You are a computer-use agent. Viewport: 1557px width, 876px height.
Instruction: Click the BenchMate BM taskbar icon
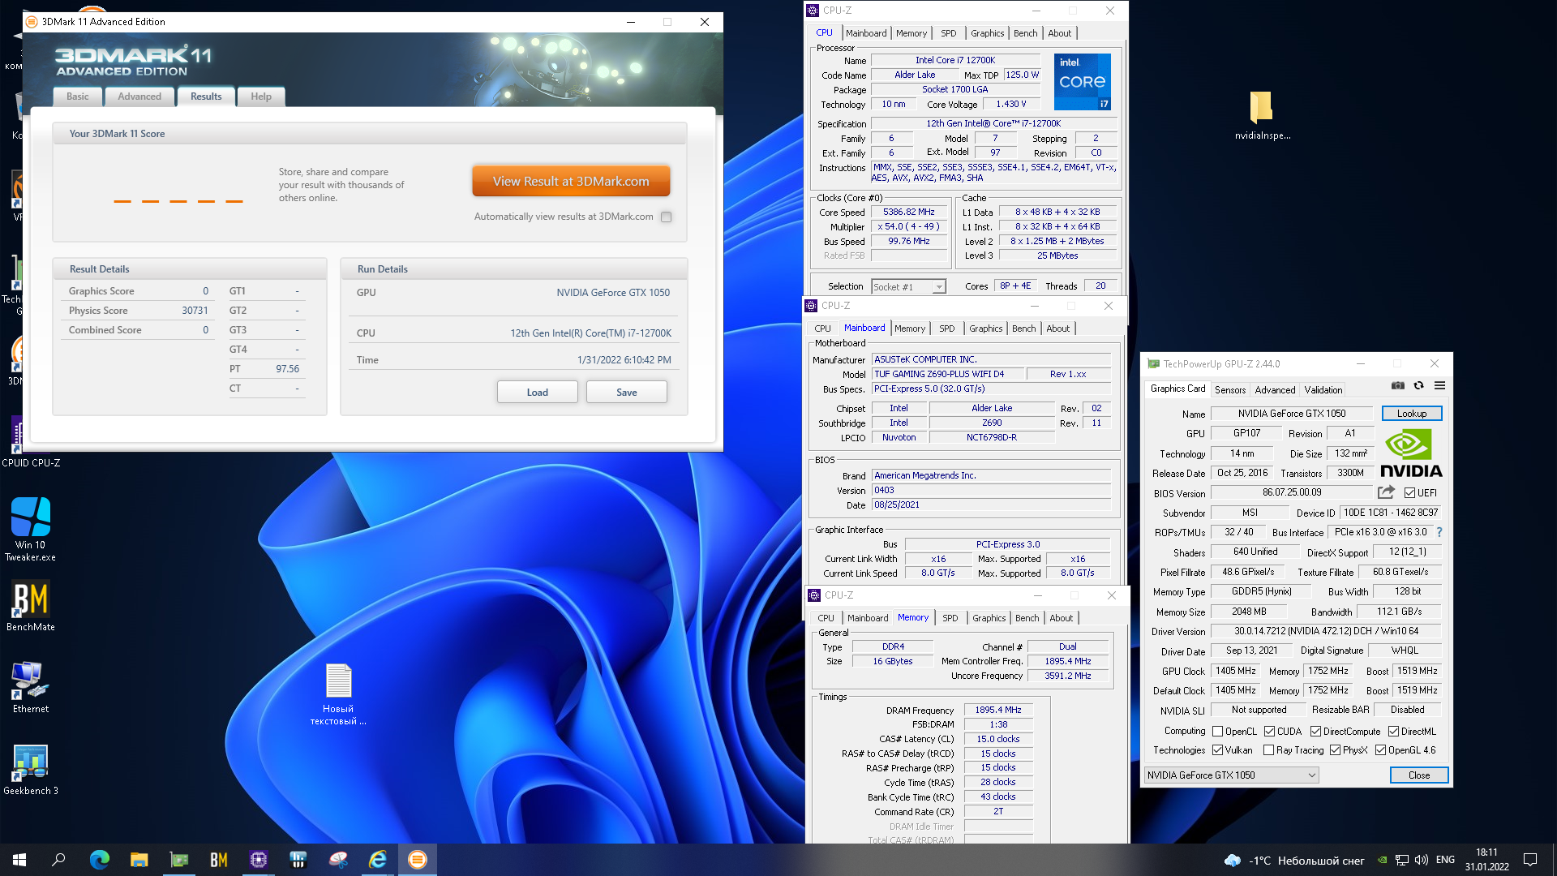coord(218,860)
